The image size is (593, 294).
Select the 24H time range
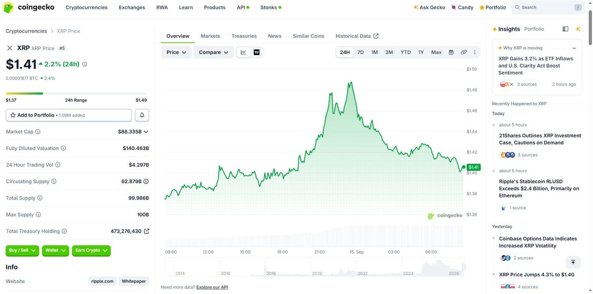pos(345,52)
